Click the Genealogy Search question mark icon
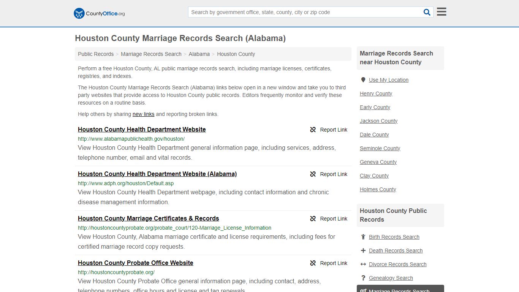 pyautogui.click(x=363, y=278)
